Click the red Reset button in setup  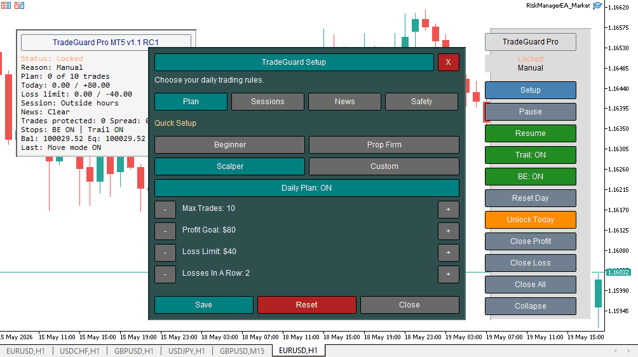coord(307,305)
